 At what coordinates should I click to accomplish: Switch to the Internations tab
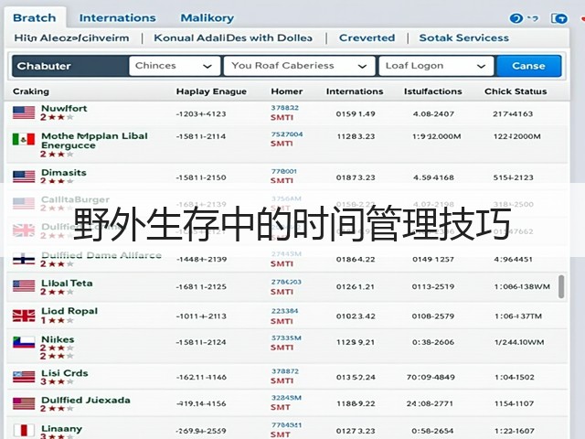pyautogui.click(x=118, y=17)
